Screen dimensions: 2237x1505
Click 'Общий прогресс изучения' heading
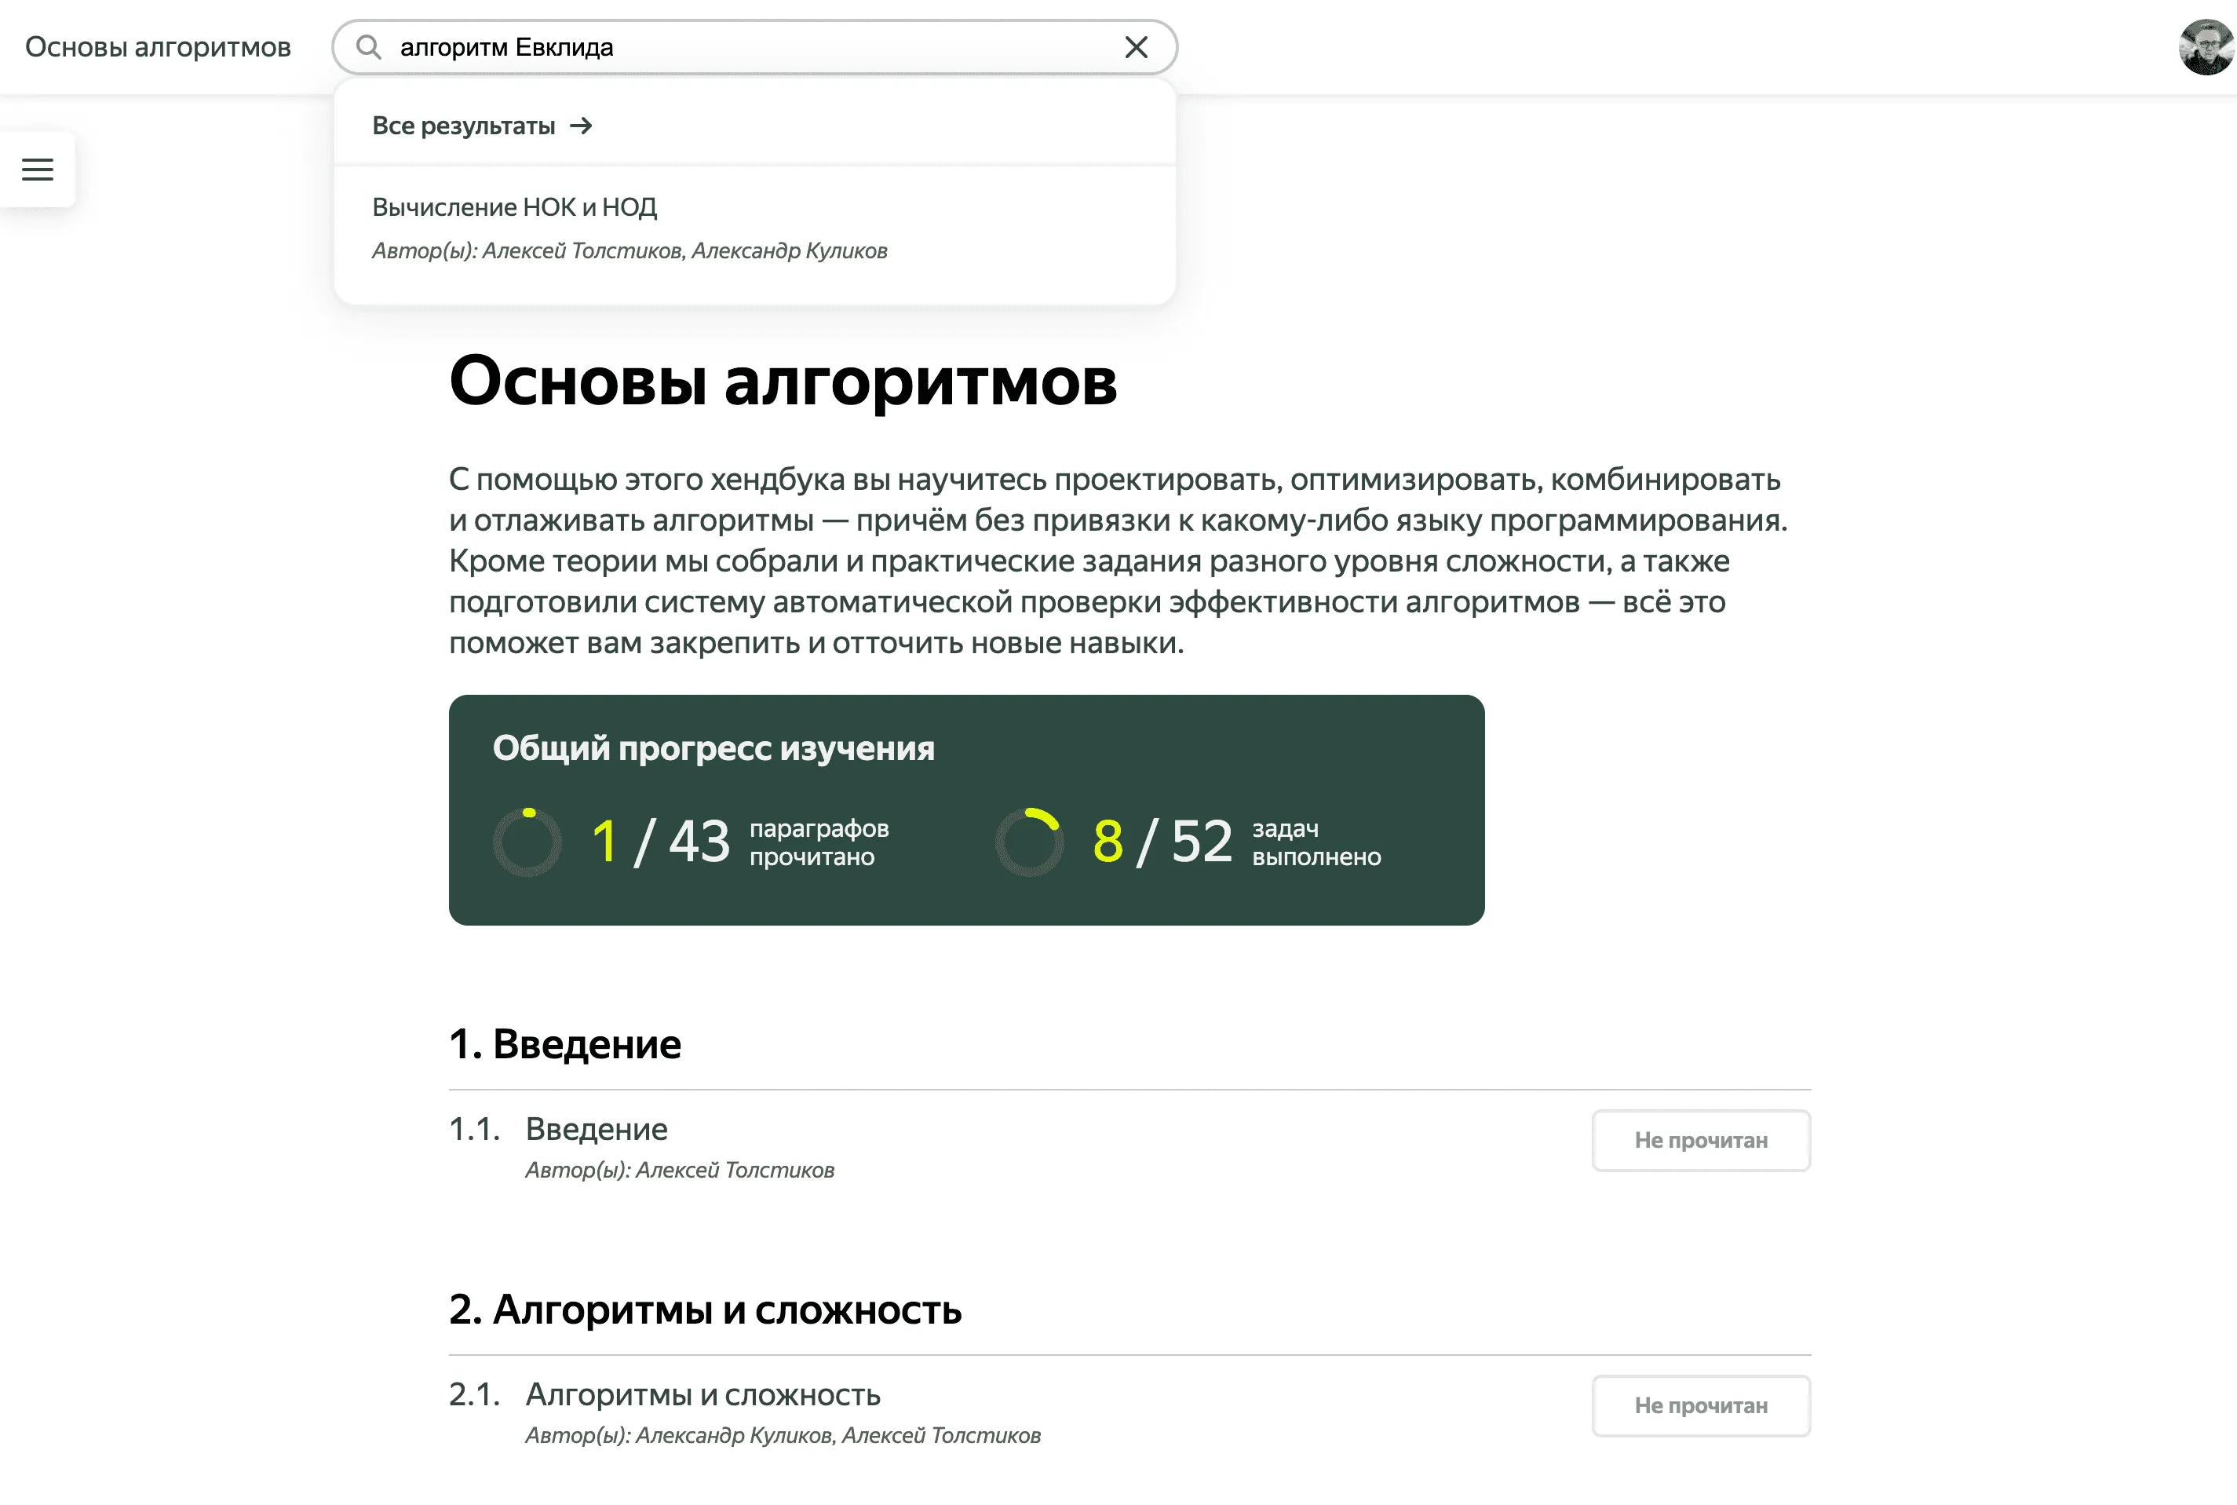(x=713, y=747)
